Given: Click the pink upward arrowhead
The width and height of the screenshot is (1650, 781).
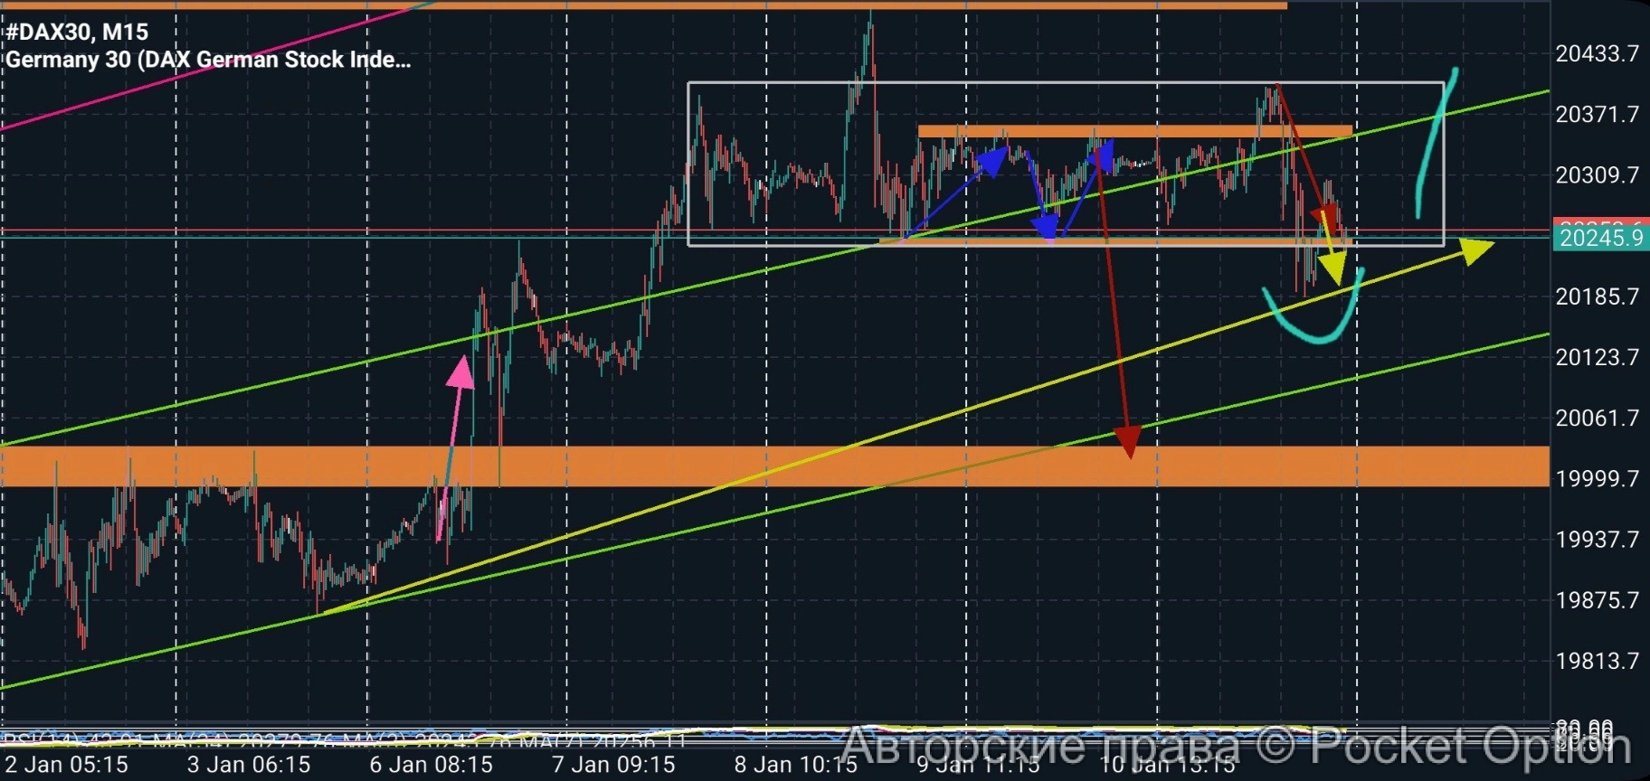Looking at the screenshot, I should [x=461, y=372].
